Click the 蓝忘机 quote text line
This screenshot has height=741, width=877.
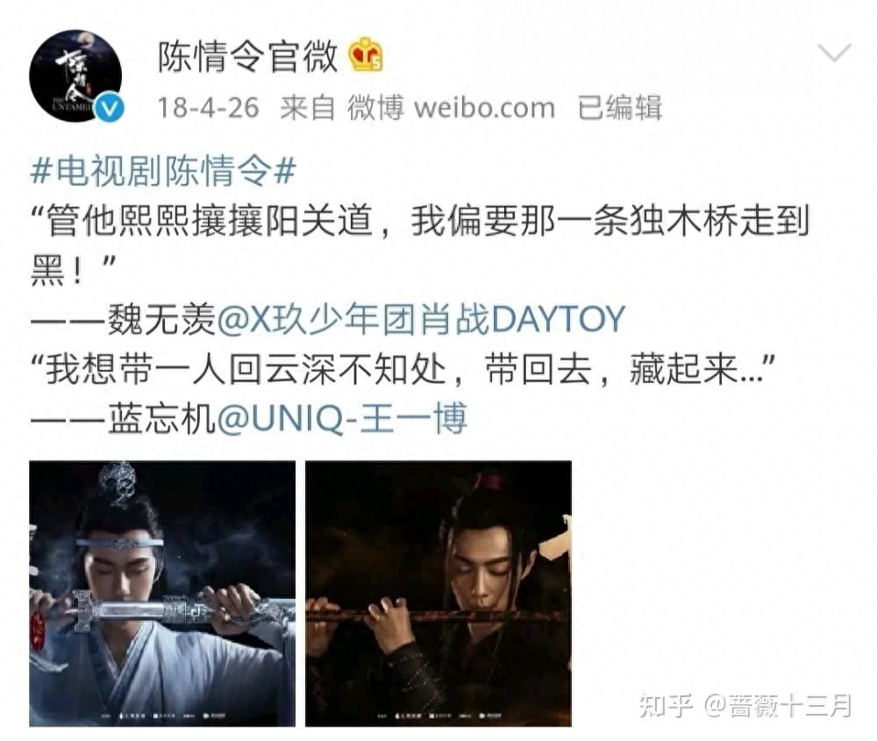(x=403, y=370)
